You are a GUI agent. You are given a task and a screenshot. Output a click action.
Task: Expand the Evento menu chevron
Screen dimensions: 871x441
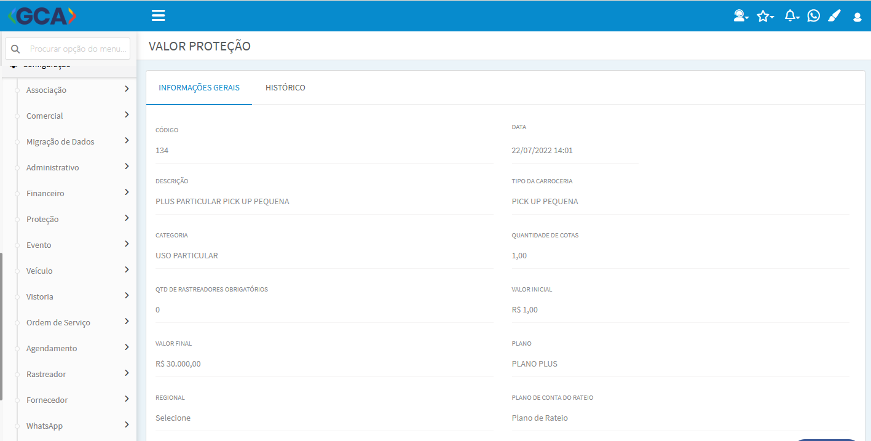pos(127,244)
